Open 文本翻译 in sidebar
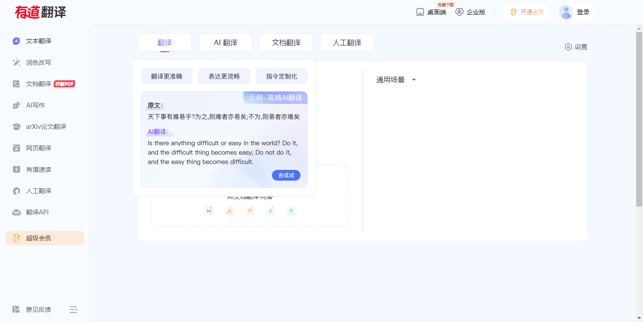This screenshot has width=643, height=322. coord(45,41)
